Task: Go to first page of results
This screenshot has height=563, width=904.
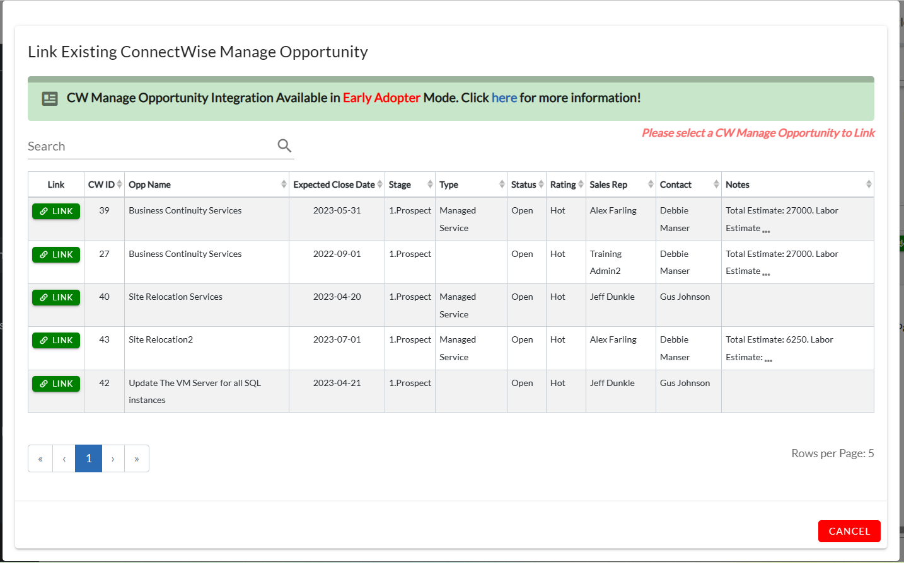Action: (x=40, y=458)
